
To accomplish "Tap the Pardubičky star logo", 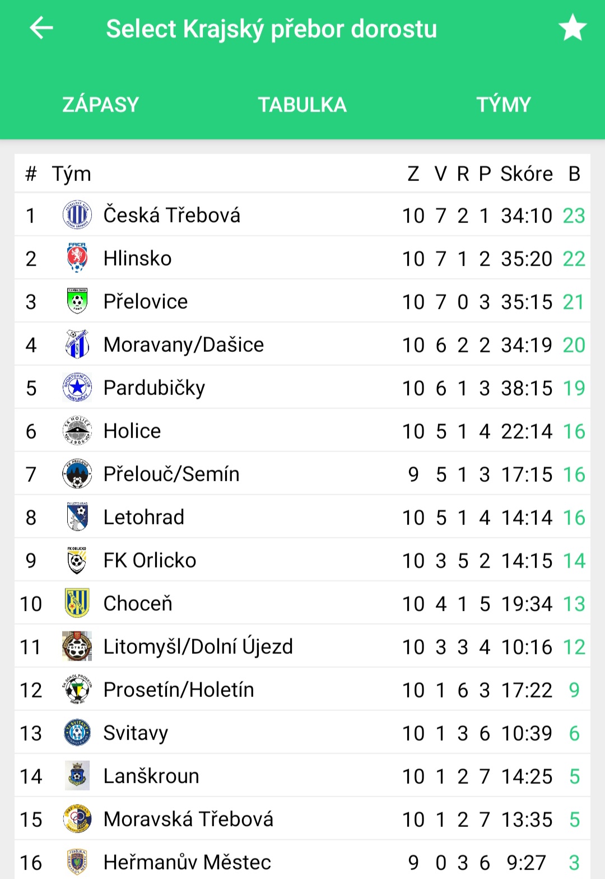I will (x=77, y=388).
